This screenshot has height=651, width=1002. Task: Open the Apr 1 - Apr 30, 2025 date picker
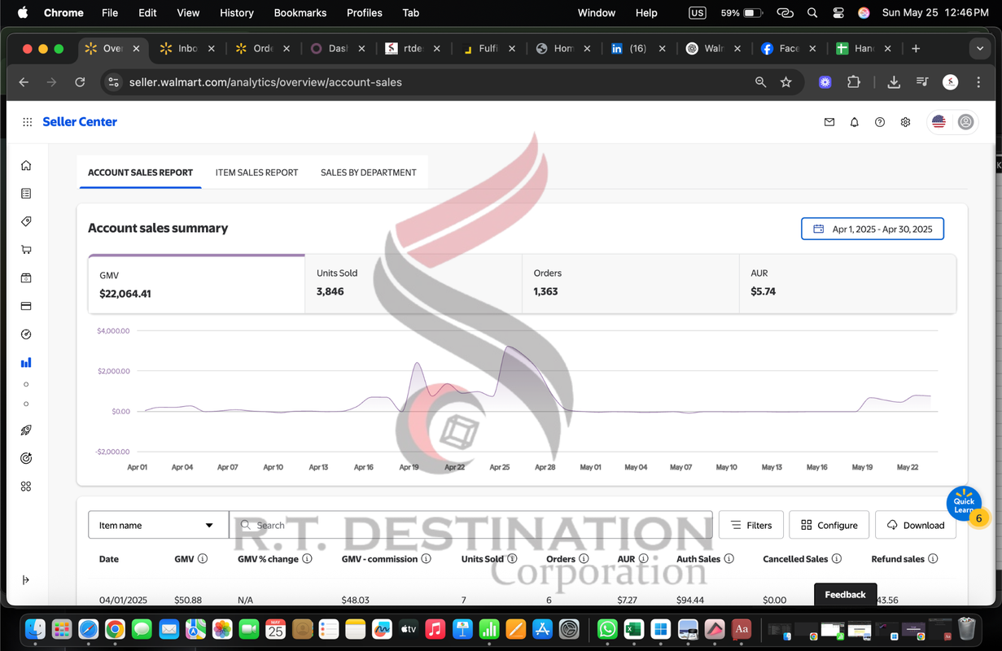[873, 229]
